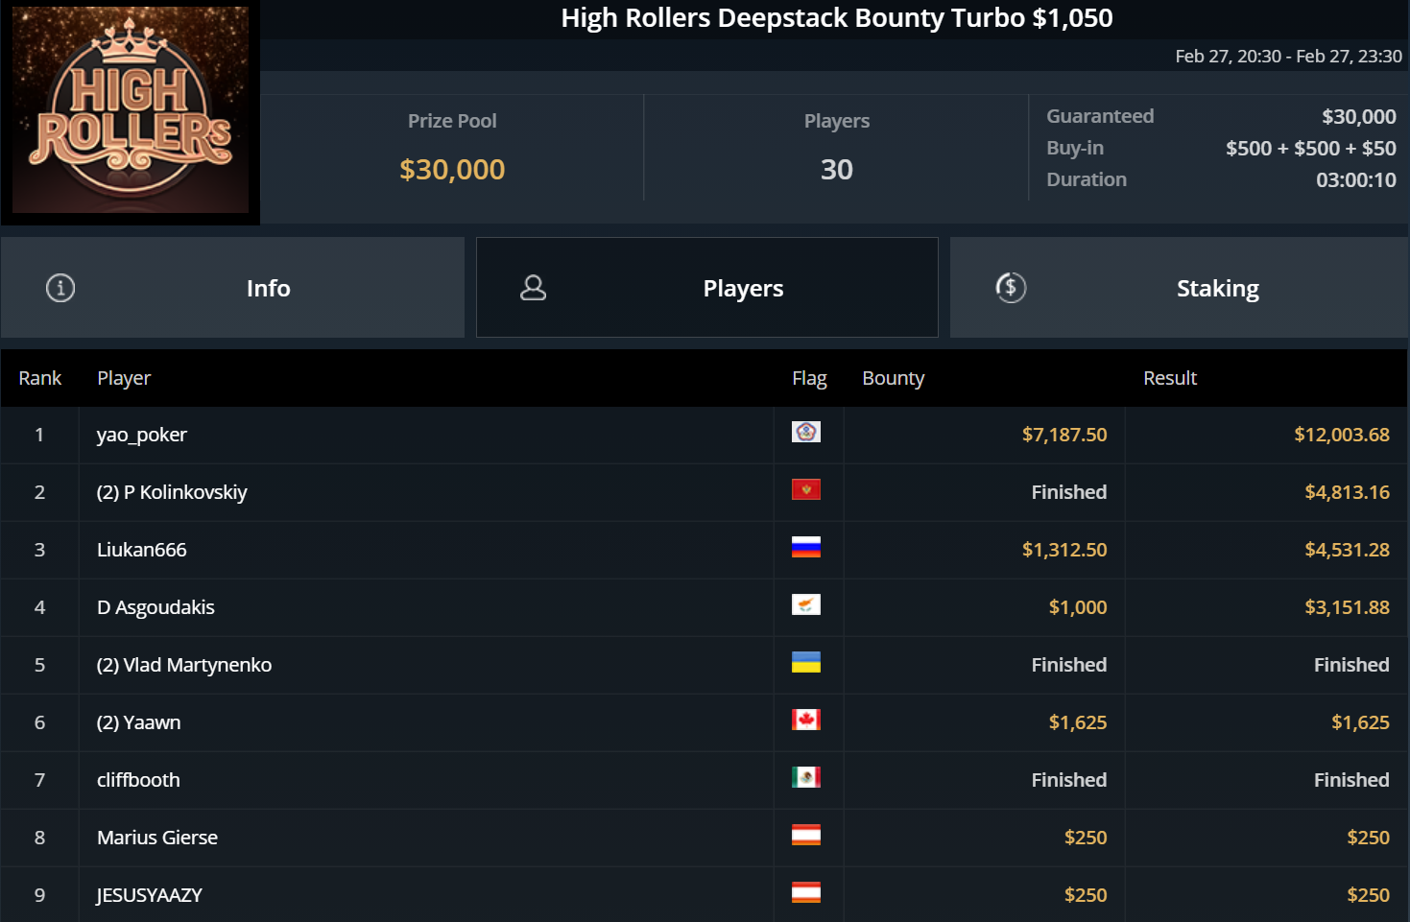The width and height of the screenshot is (1410, 922).
Task: Select the Players tab label
Action: coord(743,289)
